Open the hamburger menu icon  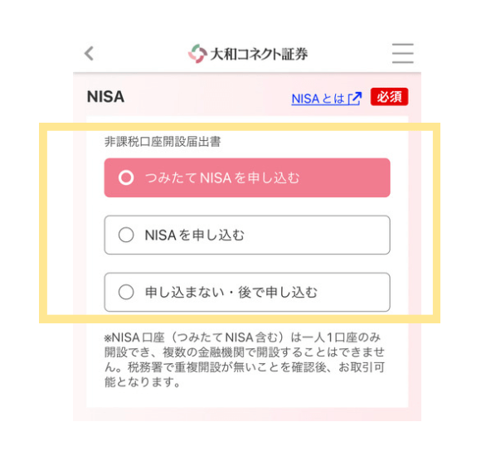coord(402,53)
